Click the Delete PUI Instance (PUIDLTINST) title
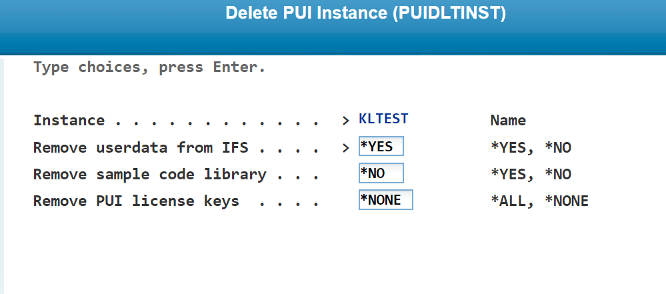This screenshot has height=294, width=666. [x=366, y=13]
